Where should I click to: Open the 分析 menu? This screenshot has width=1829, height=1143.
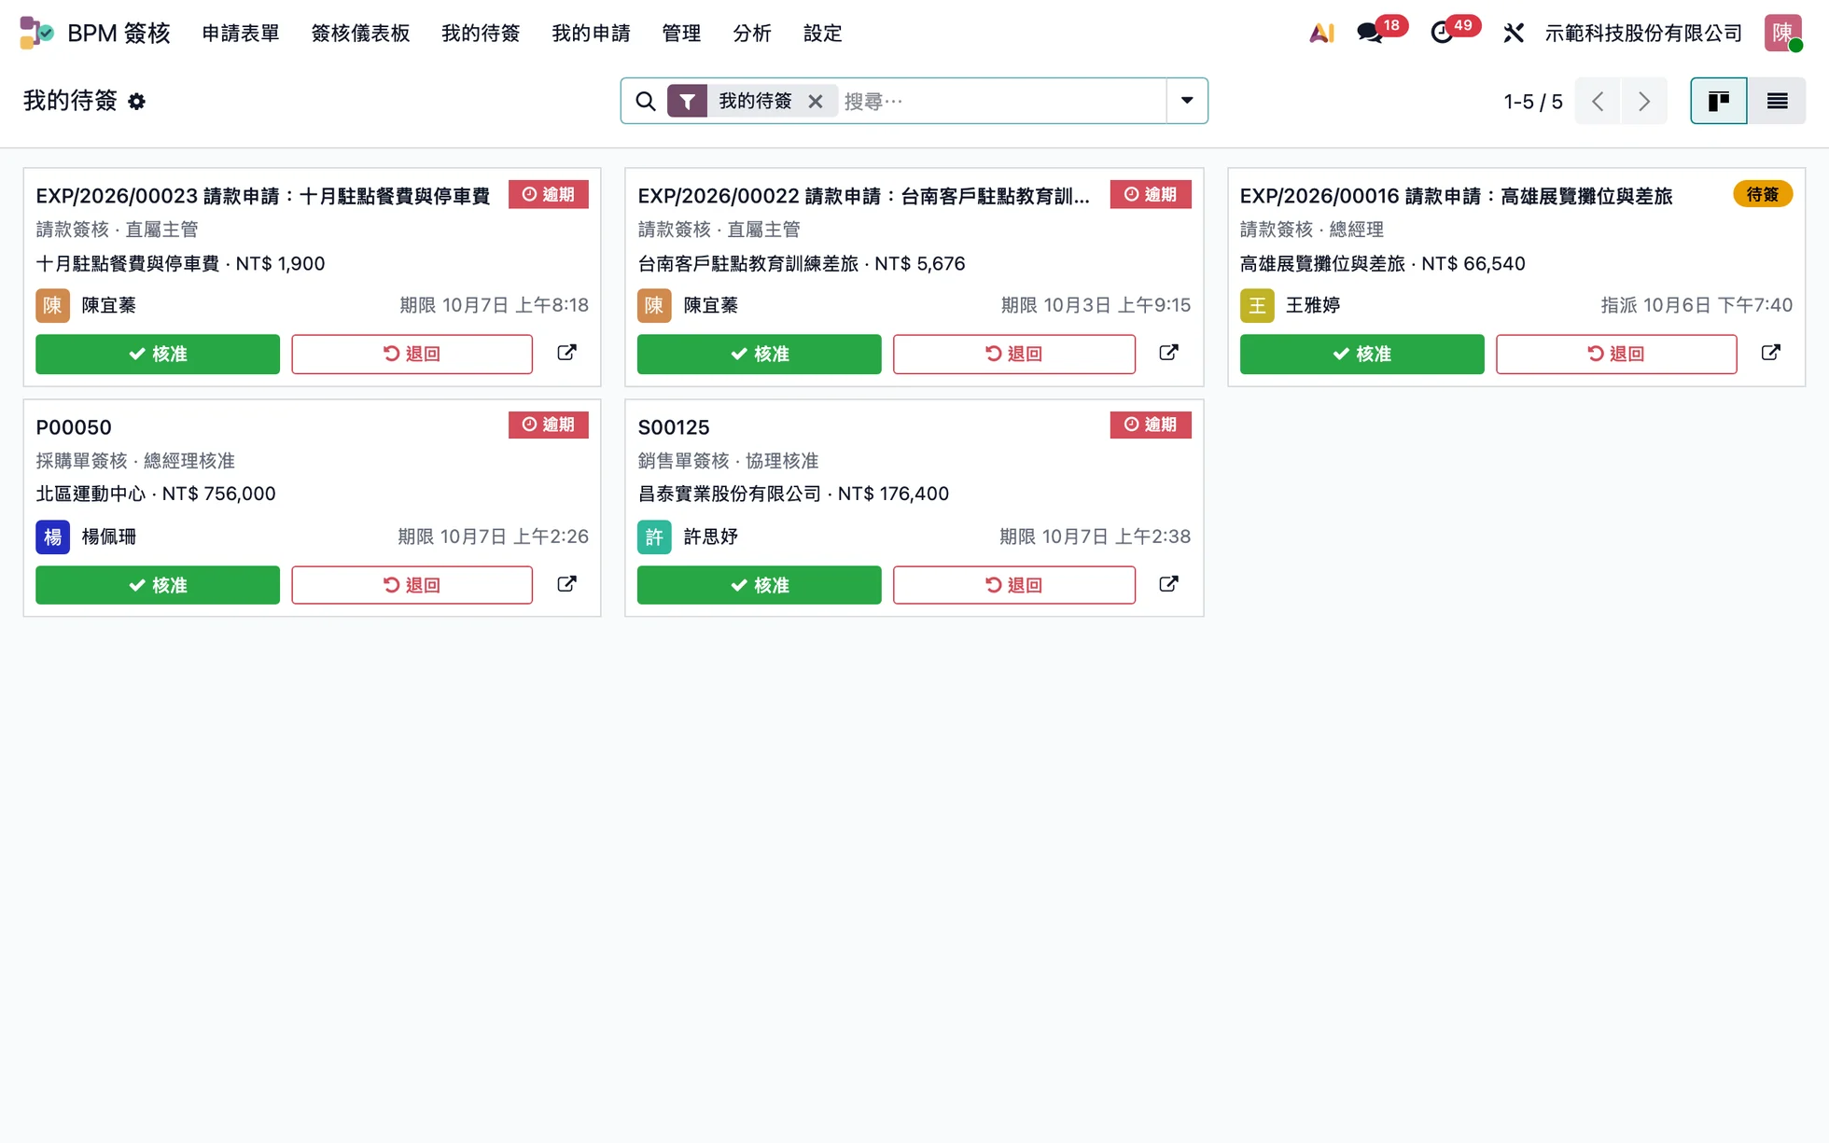point(752,34)
